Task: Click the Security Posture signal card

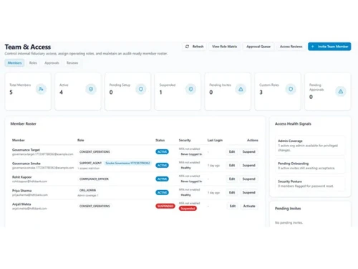Action: coord(310,184)
